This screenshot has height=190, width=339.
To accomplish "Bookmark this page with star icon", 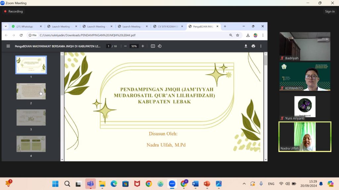I will (237, 35).
